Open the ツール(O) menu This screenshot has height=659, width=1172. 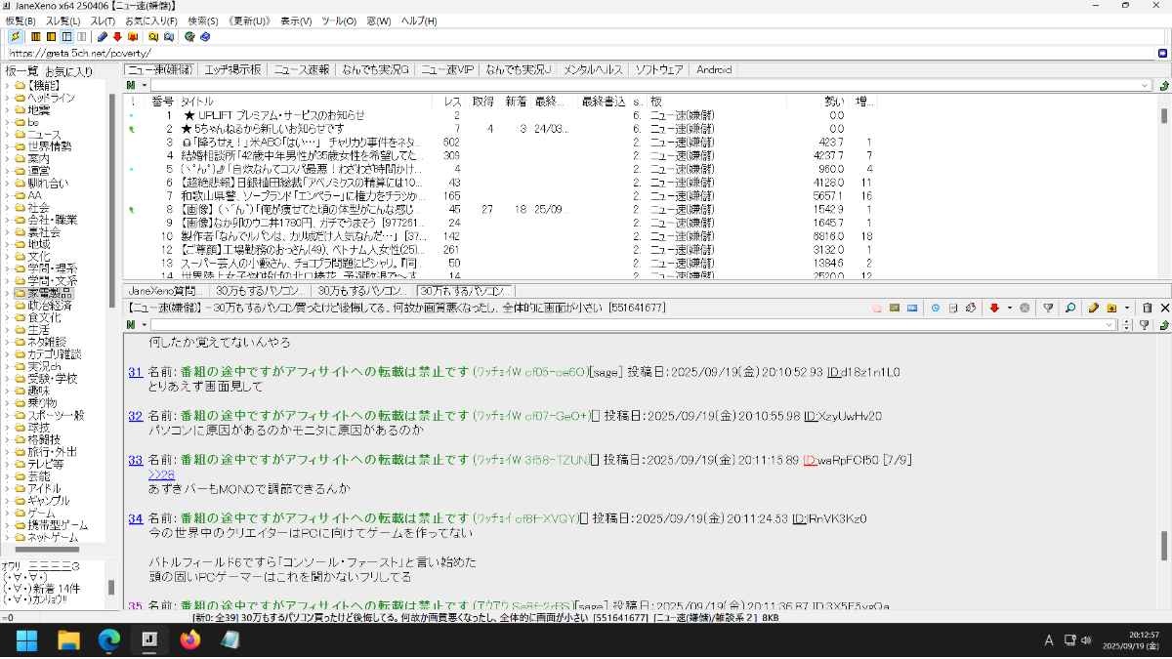pos(339,21)
